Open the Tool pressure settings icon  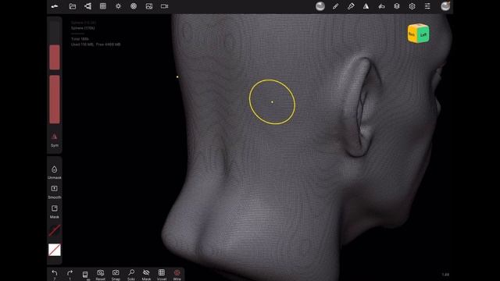point(381,6)
